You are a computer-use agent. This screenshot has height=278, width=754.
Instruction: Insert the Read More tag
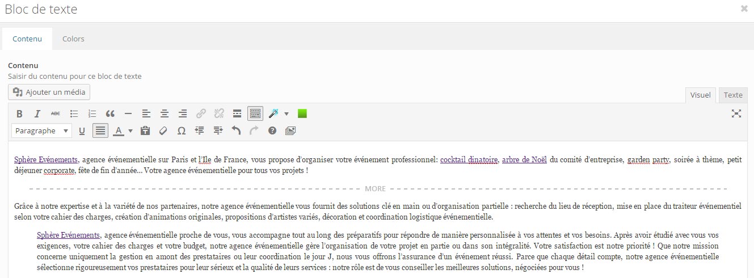point(237,114)
